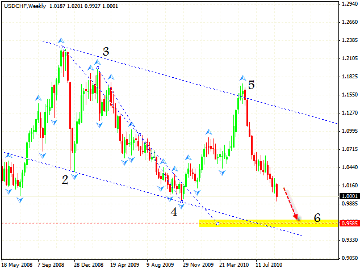Click the 9 Aug 2009 date label

(x=160, y=265)
